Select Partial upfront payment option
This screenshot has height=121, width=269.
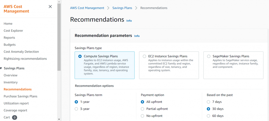coord(143,109)
